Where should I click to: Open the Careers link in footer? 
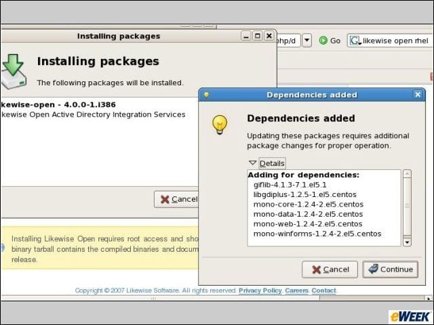coord(296,290)
